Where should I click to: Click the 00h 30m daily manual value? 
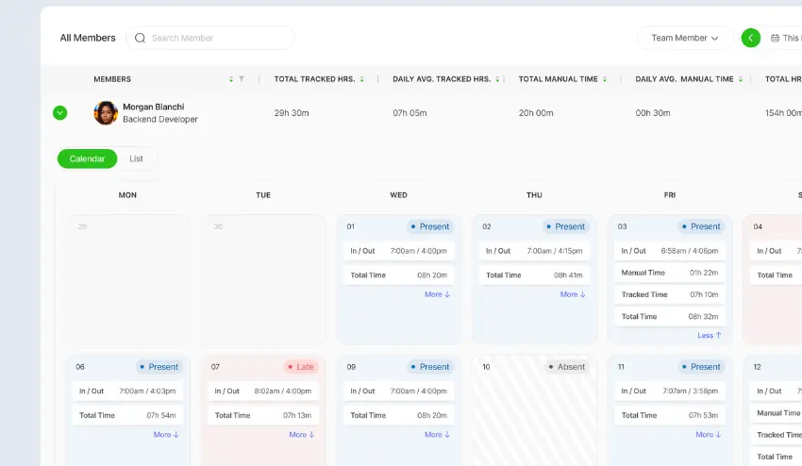point(653,113)
